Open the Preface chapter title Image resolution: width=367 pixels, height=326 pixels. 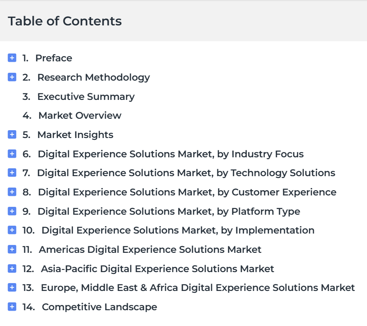(53, 58)
